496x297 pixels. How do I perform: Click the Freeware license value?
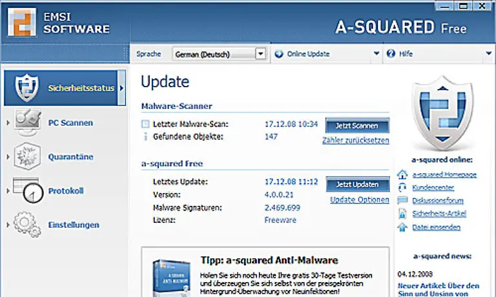(x=280, y=220)
